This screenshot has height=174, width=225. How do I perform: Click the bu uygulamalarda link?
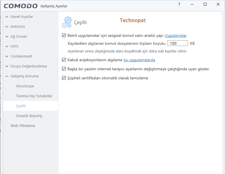tap(139, 60)
